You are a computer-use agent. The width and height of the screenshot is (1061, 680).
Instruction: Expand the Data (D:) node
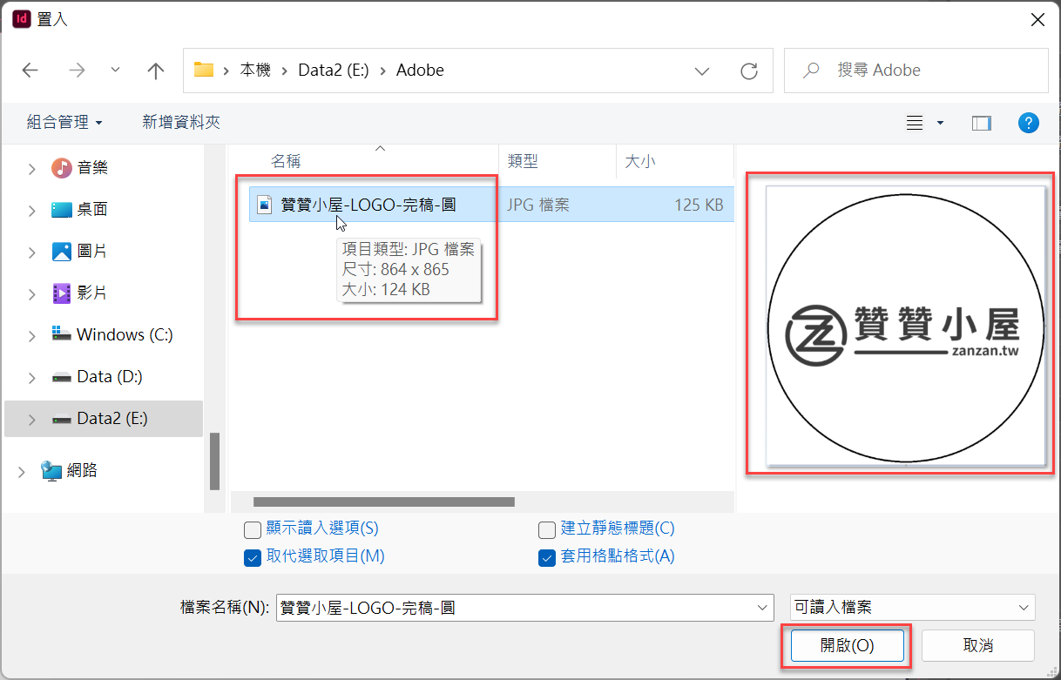[32, 378]
